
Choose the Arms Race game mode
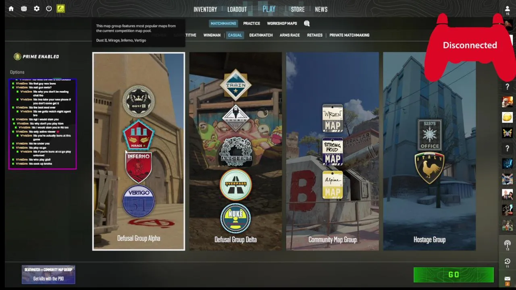click(290, 35)
